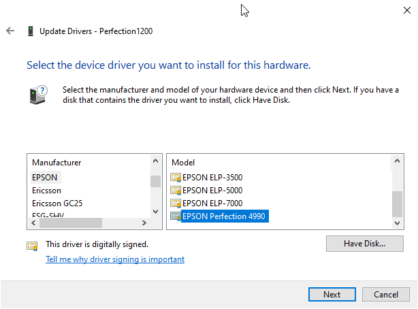
Task: Select Ericsson in the Manufacturer list
Action: pos(47,191)
